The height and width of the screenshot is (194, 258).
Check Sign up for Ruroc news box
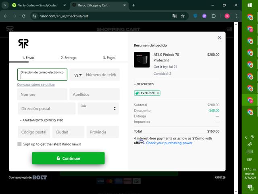point(19,144)
